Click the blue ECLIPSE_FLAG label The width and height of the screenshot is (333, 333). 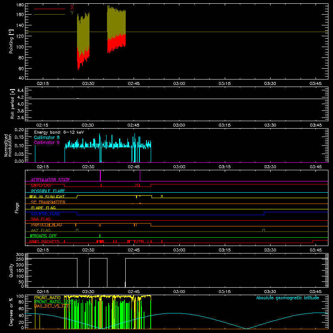coord(45,214)
